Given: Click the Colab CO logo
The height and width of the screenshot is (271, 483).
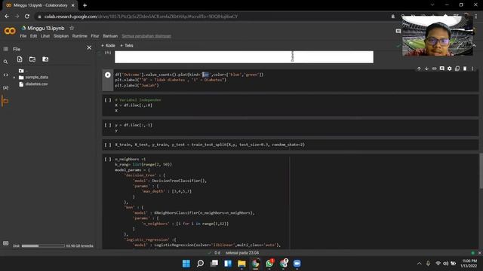Looking at the screenshot, I should (x=10, y=31).
